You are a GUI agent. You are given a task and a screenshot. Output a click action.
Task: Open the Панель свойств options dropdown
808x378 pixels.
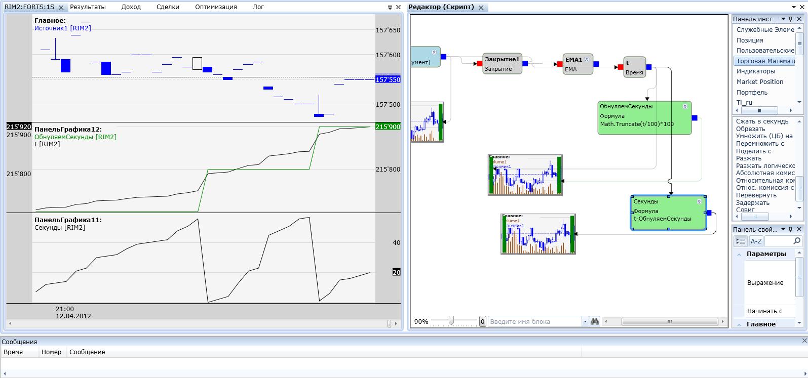click(x=783, y=229)
